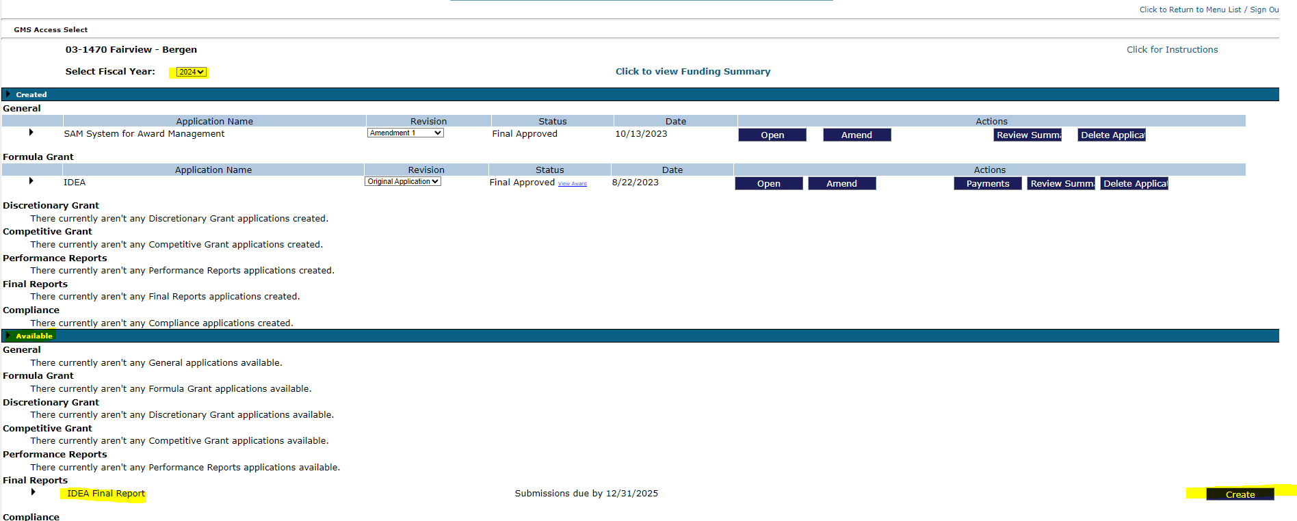The image size is (1297, 521).
Task: Open Review Summary for IDEA application
Action: (1061, 183)
